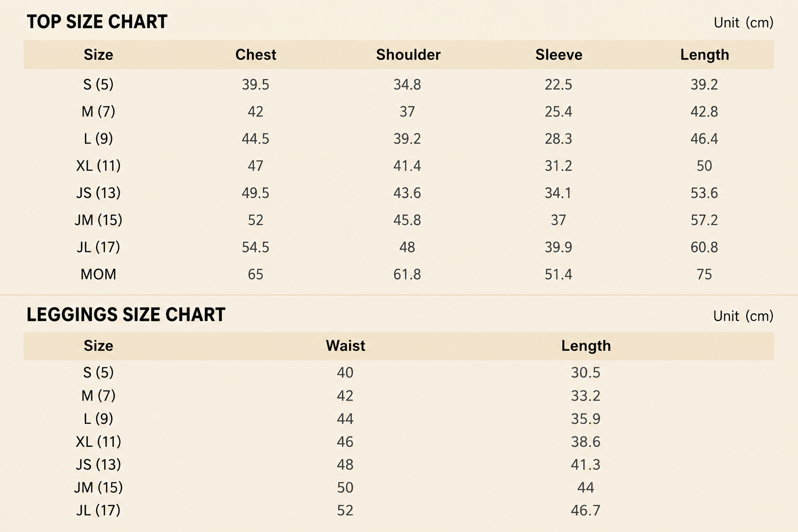Select the sleeve value 51.4
The width and height of the screenshot is (798, 532).
coord(558,274)
